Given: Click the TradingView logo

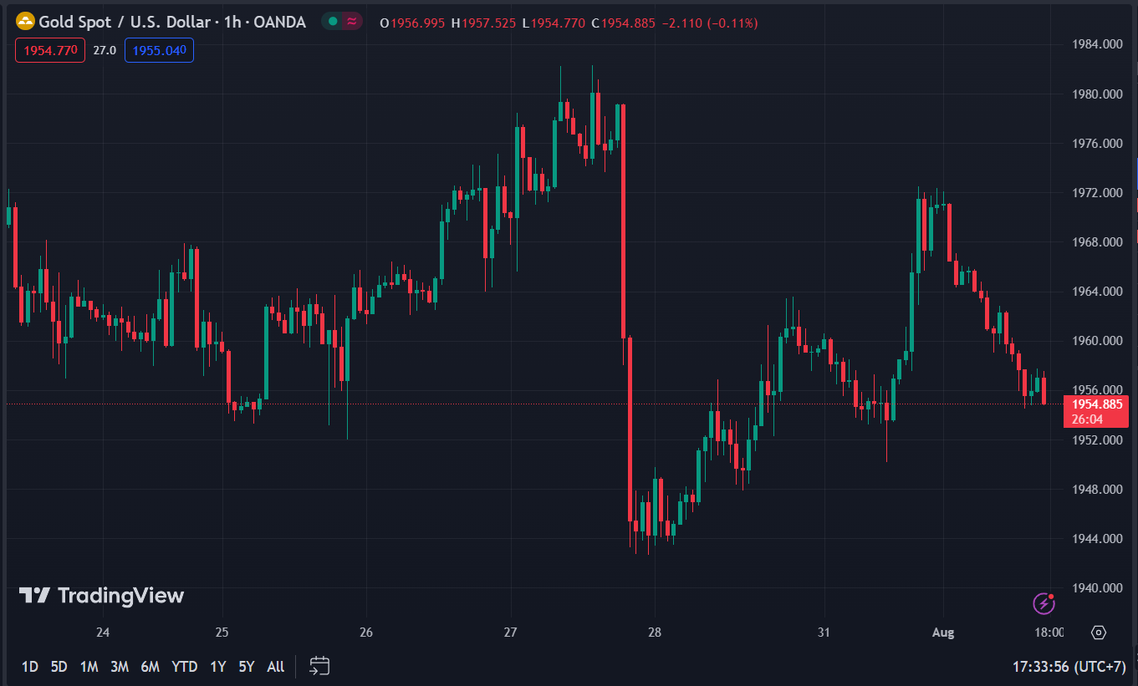Looking at the screenshot, I should pos(101,596).
